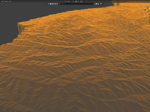This screenshot has width=150, height=112.
Task: Click the red X axis gizmo ball
Action: click(x=145, y=10)
